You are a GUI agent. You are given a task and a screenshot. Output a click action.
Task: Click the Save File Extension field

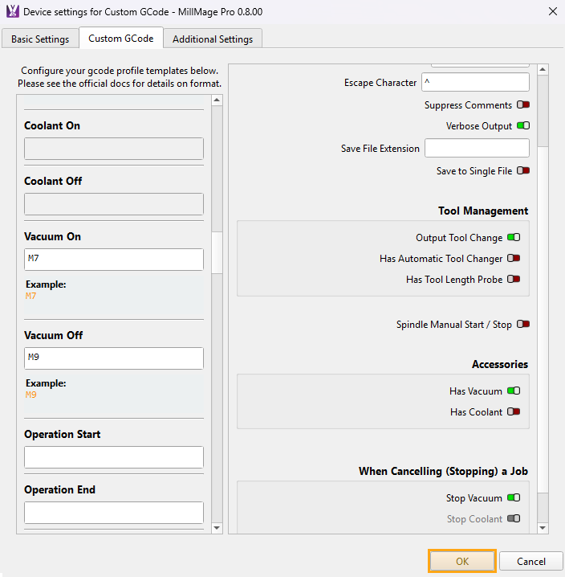click(477, 148)
